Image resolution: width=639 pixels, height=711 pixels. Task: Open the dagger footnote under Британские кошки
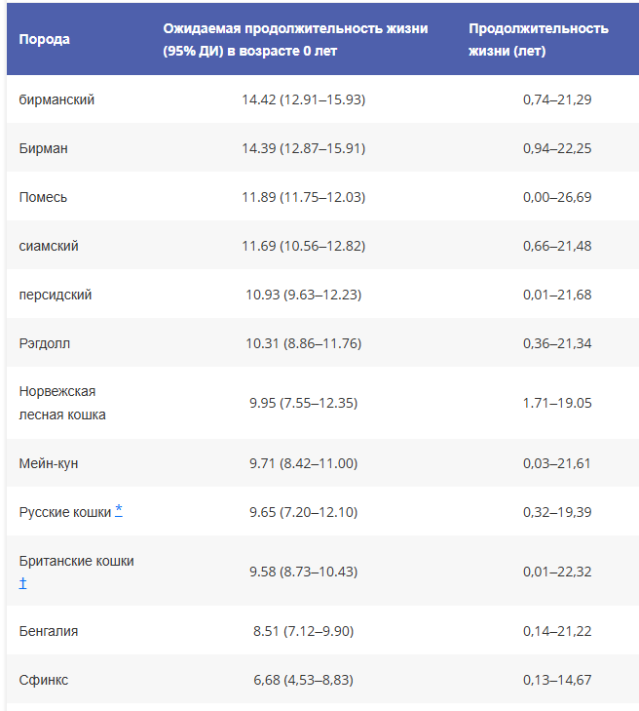click(x=22, y=583)
